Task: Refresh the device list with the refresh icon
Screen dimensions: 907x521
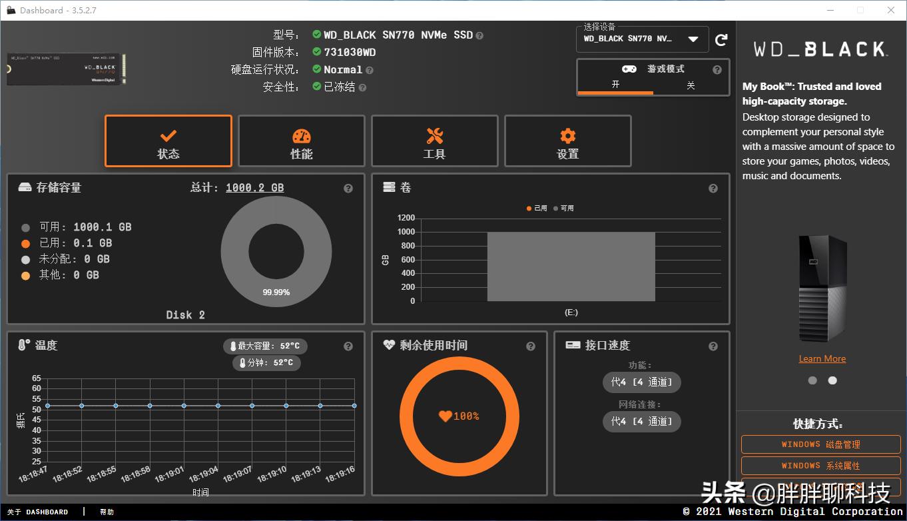Action: 721,39
